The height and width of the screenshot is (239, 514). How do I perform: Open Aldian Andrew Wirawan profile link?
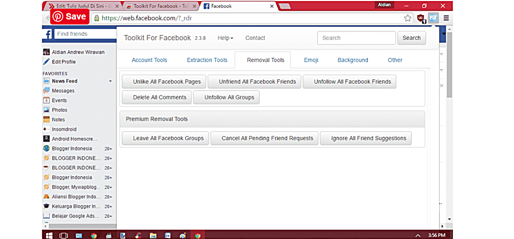(x=78, y=52)
